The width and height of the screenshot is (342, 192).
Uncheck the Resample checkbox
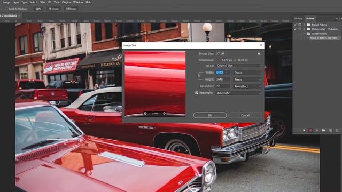click(x=197, y=93)
